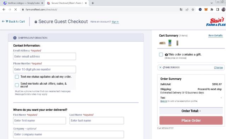Screen dimensions: 226x139
Task: Check Text me status updates about my order
Action: (17, 77)
